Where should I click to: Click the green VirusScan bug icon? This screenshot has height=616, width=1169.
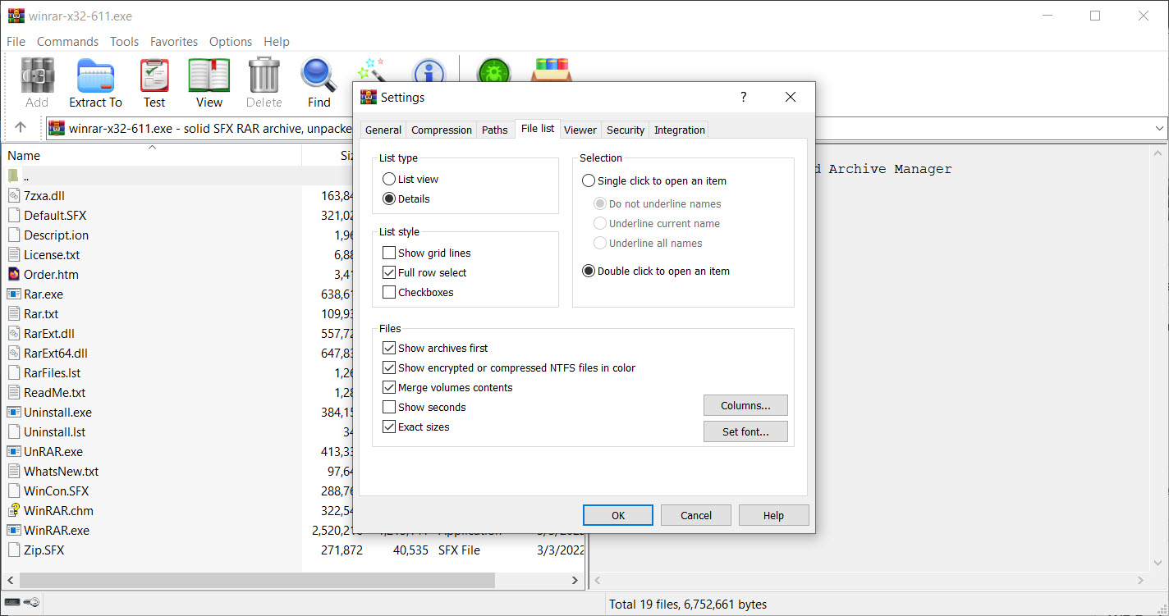[494, 71]
